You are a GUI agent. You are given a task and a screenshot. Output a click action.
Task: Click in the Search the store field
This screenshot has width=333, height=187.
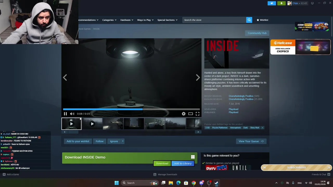click(214, 20)
